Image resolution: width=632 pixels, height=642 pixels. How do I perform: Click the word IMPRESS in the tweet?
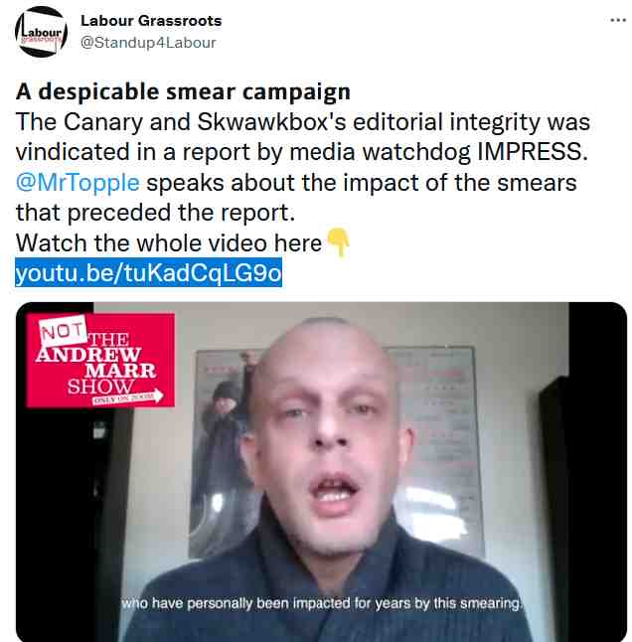pos(533,152)
